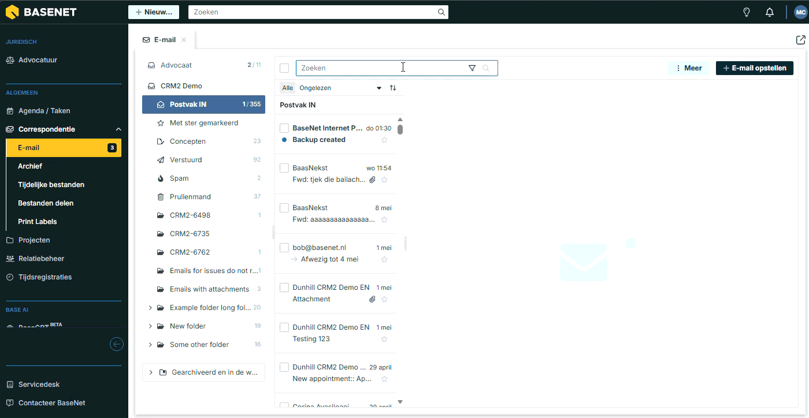Check the Fwd: tjek die bailach email checkbox
Image resolution: width=809 pixels, height=418 pixels.
pyautogui.click(x=284, y=168)
